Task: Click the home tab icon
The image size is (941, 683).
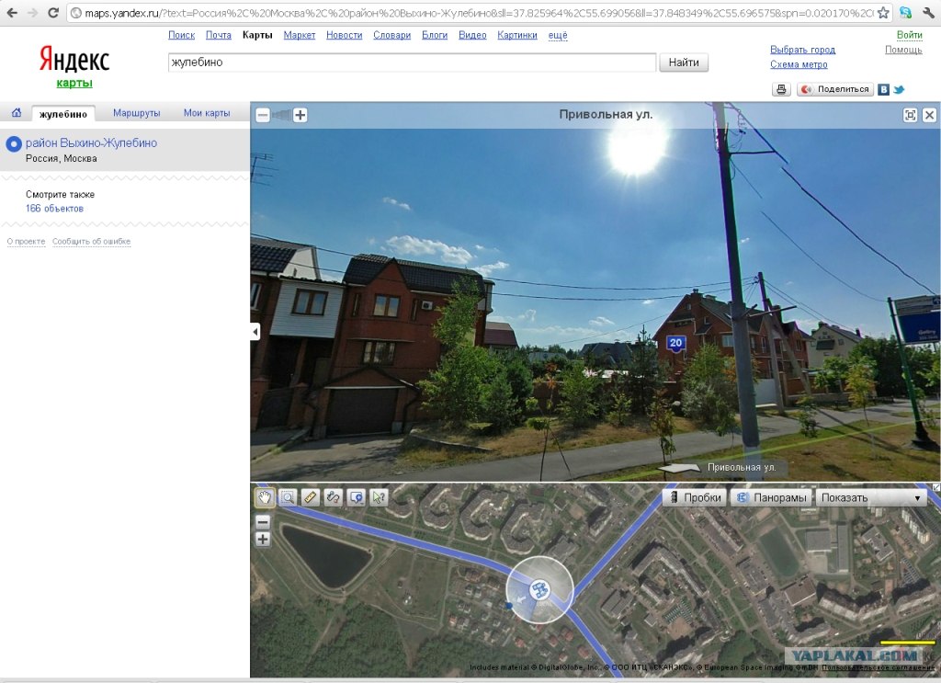Action: [x=17, y=113]
